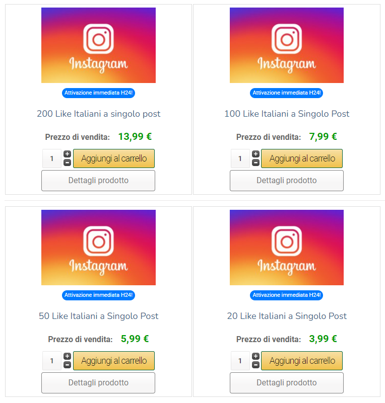The image size is (385, 403).
Task: Increase quantity for 200 Like Italiani product
Action: 68,154
